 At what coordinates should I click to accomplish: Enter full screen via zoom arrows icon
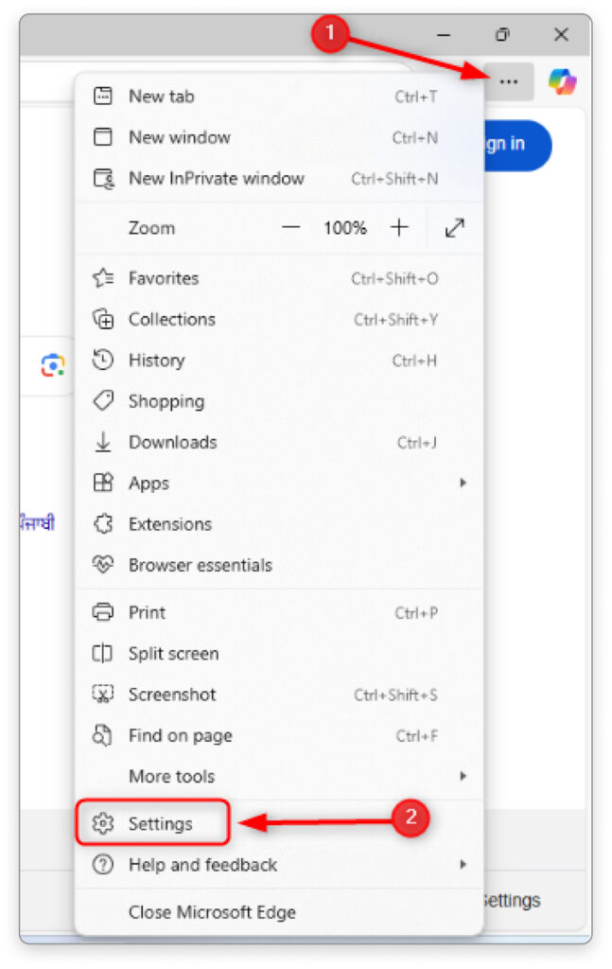(x=455, y=228)
